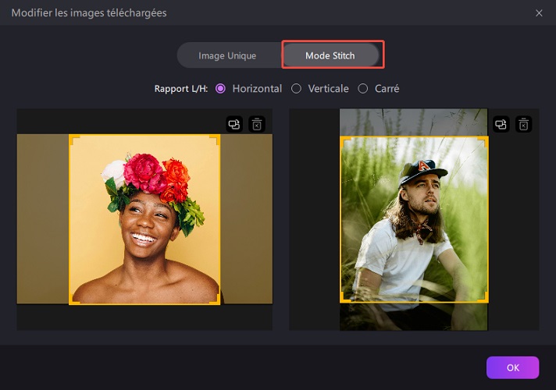Close the Modifier les images dialog
This screenshot has width=556, height=390.
click(x=539, y=13)
